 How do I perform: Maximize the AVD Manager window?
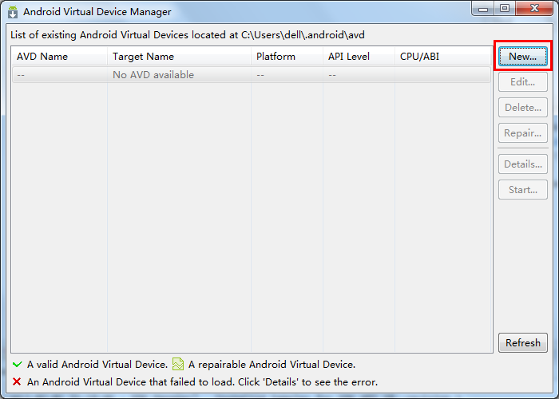coord(505,9)
